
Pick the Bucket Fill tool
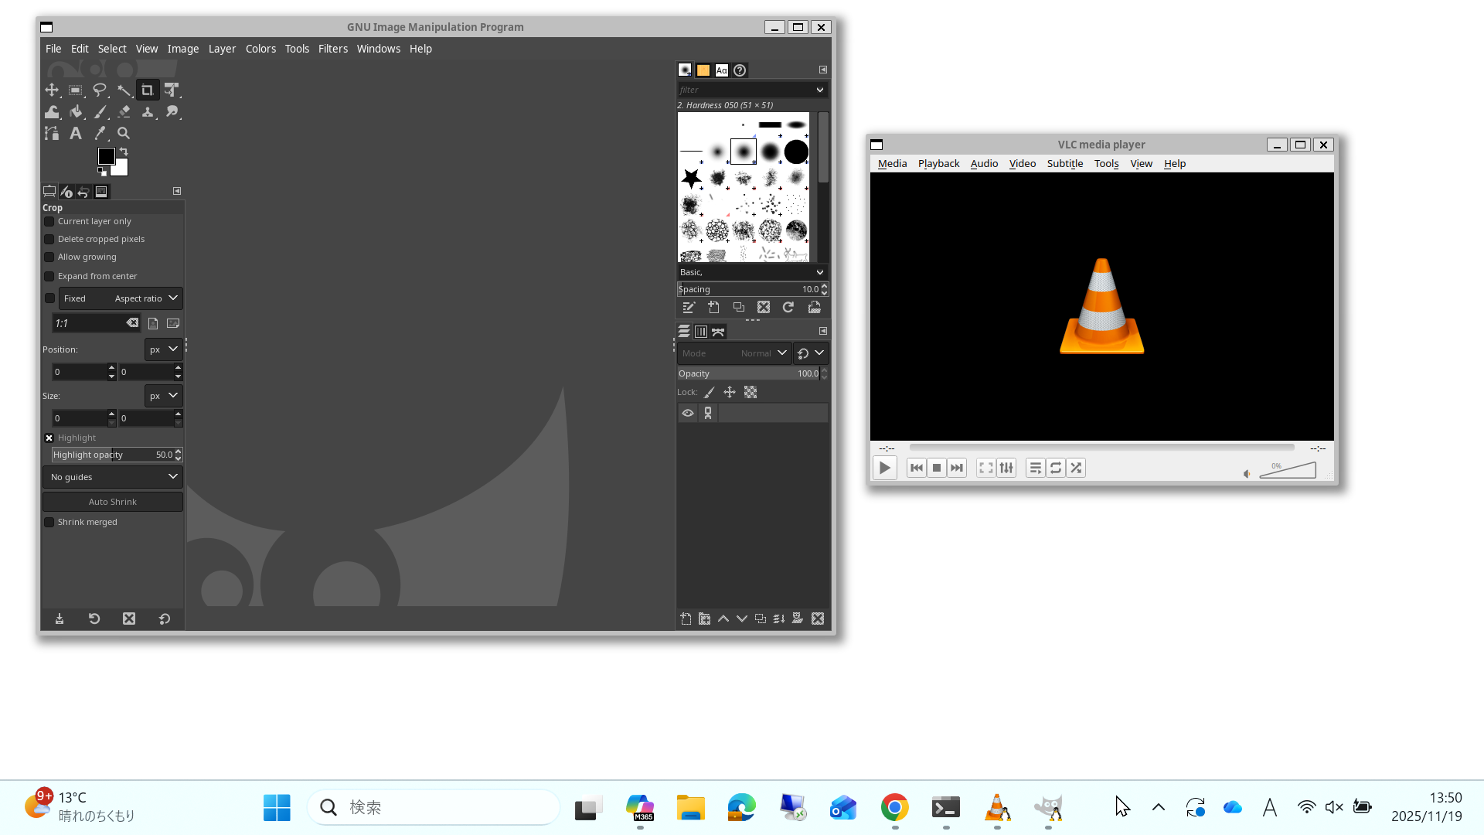pos(76,112)
